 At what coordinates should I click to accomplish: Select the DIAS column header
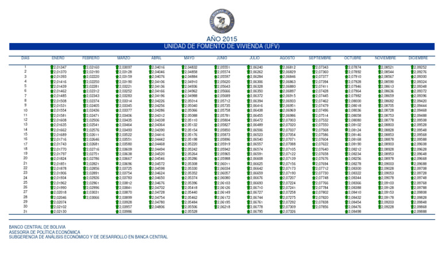pos(25,58)
